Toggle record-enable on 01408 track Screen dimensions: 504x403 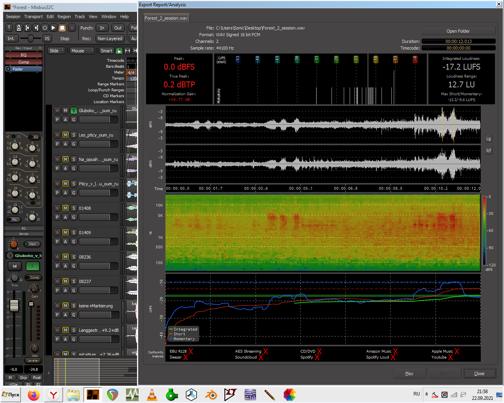(x=57, y=208)
